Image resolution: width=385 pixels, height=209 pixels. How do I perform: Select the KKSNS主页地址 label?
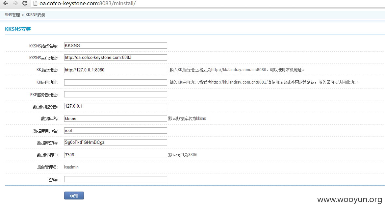point(44,58)
